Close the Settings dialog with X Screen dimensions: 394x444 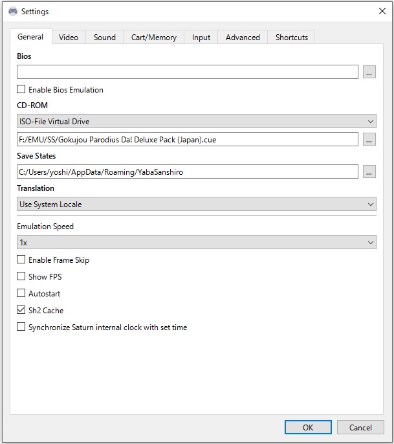coord(382,11)
